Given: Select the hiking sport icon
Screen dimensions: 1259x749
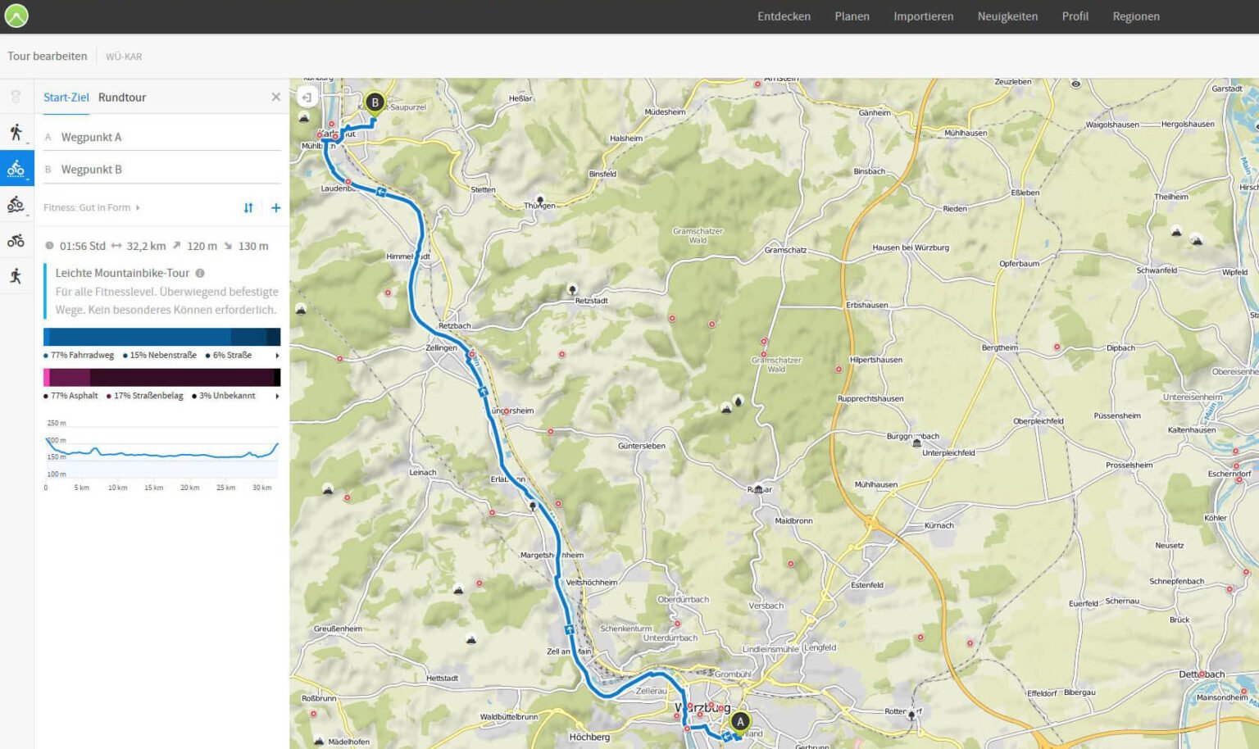Looking at the screenshot, I should 16,132.
